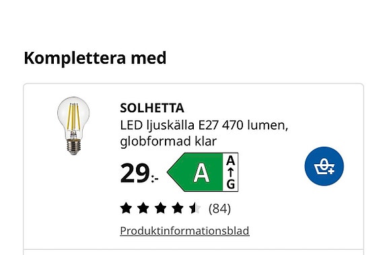Click the bulb's metal screw base image
Image resolution: width=387 pixels, height=255 pixels.
click(73, 147)
